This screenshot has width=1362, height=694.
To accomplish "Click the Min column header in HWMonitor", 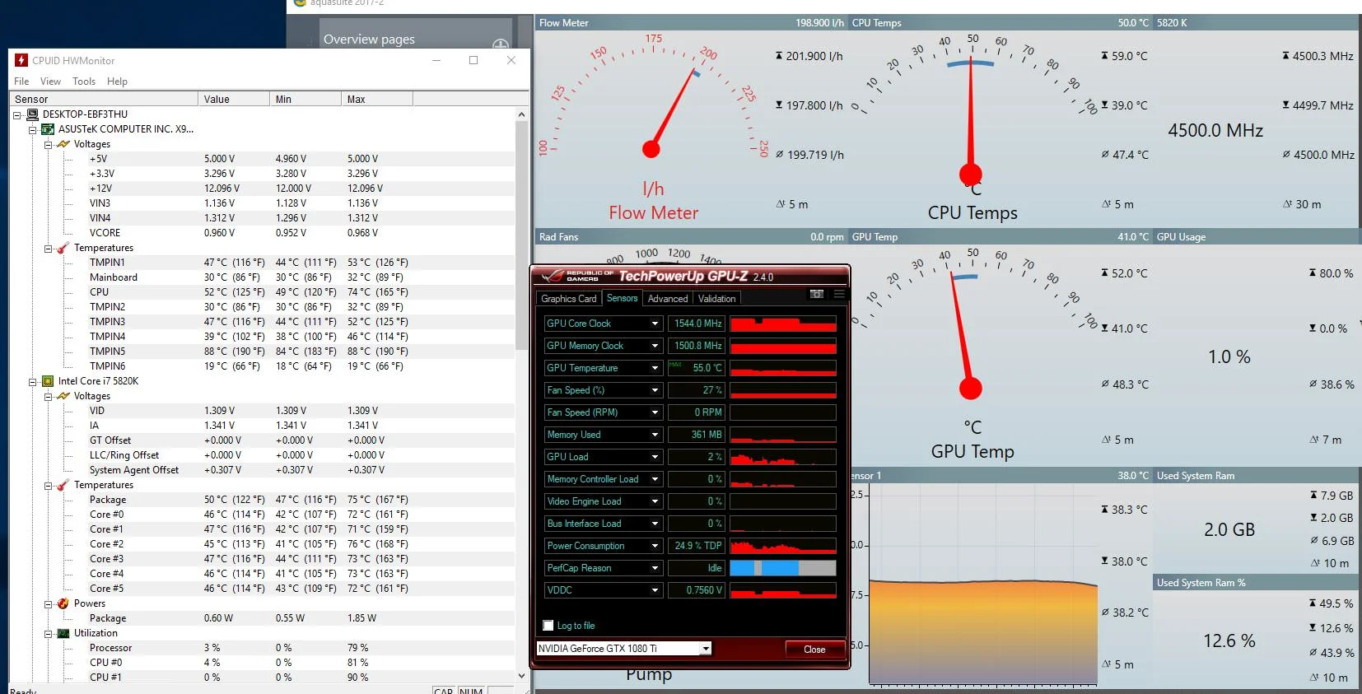I will [306, 99].
